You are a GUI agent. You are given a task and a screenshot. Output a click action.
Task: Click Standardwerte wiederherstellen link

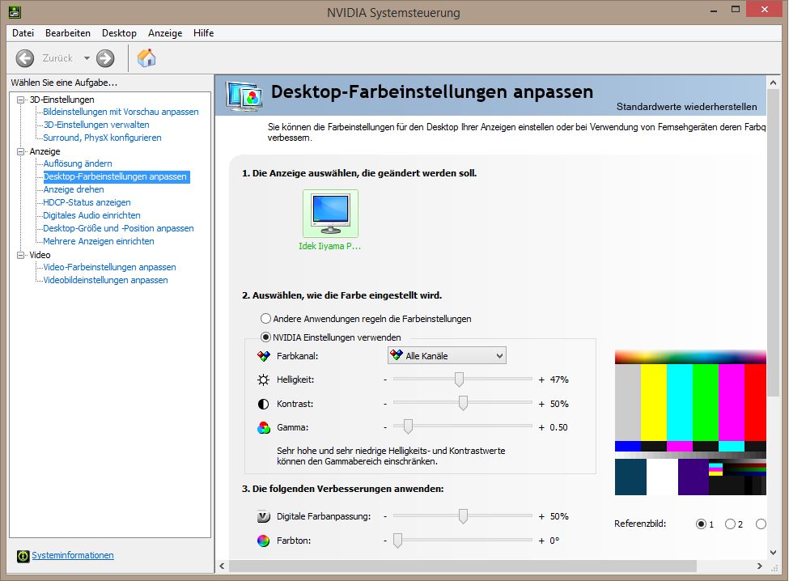(x=686, y=107)
